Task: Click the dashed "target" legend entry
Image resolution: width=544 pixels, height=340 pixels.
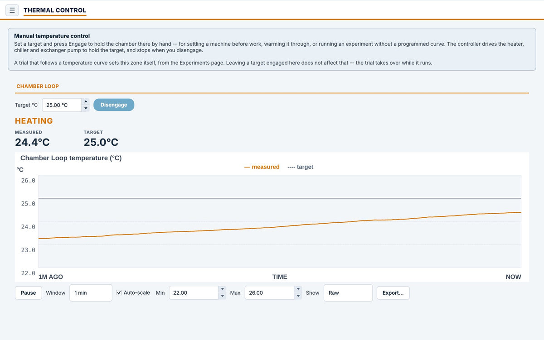Action: pos(300,167)
